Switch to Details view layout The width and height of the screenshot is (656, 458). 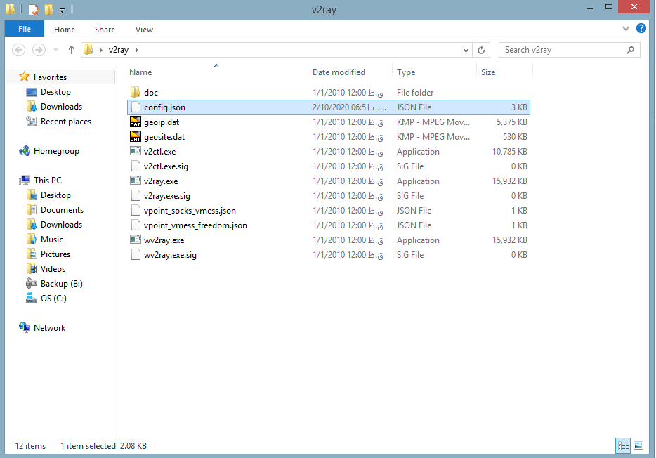tap(623, 445)
